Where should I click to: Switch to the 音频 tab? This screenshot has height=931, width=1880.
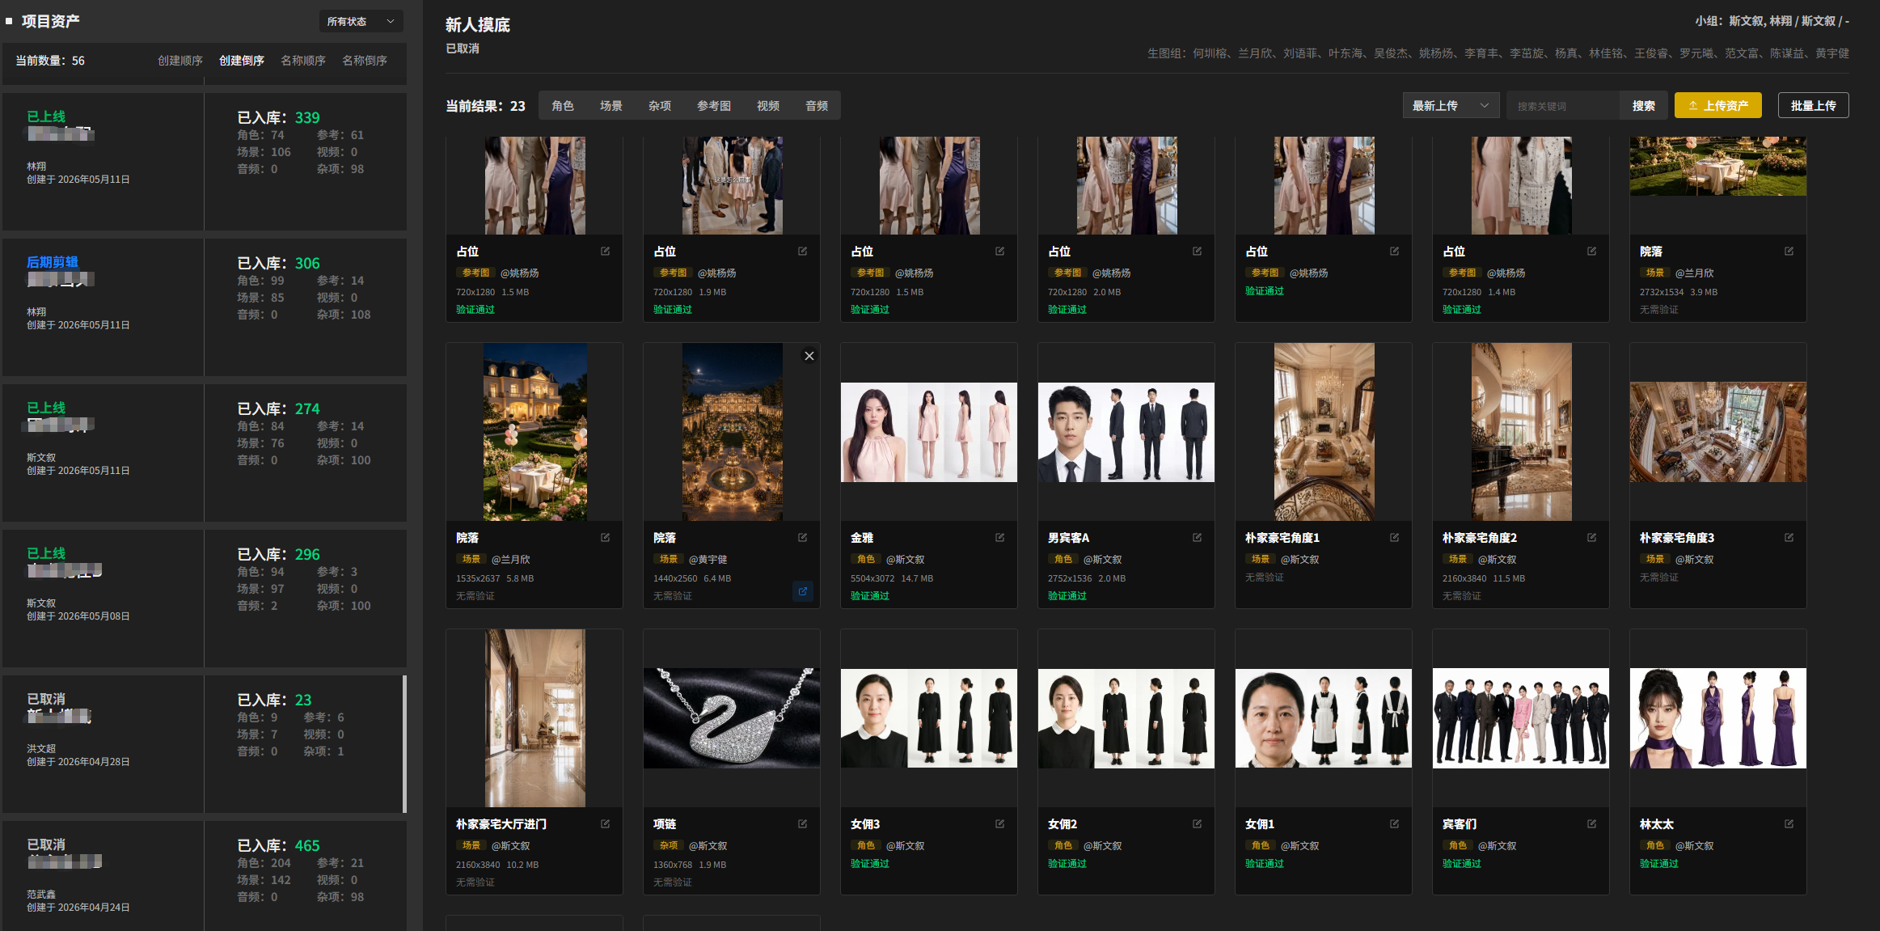[x=817, y=106]
